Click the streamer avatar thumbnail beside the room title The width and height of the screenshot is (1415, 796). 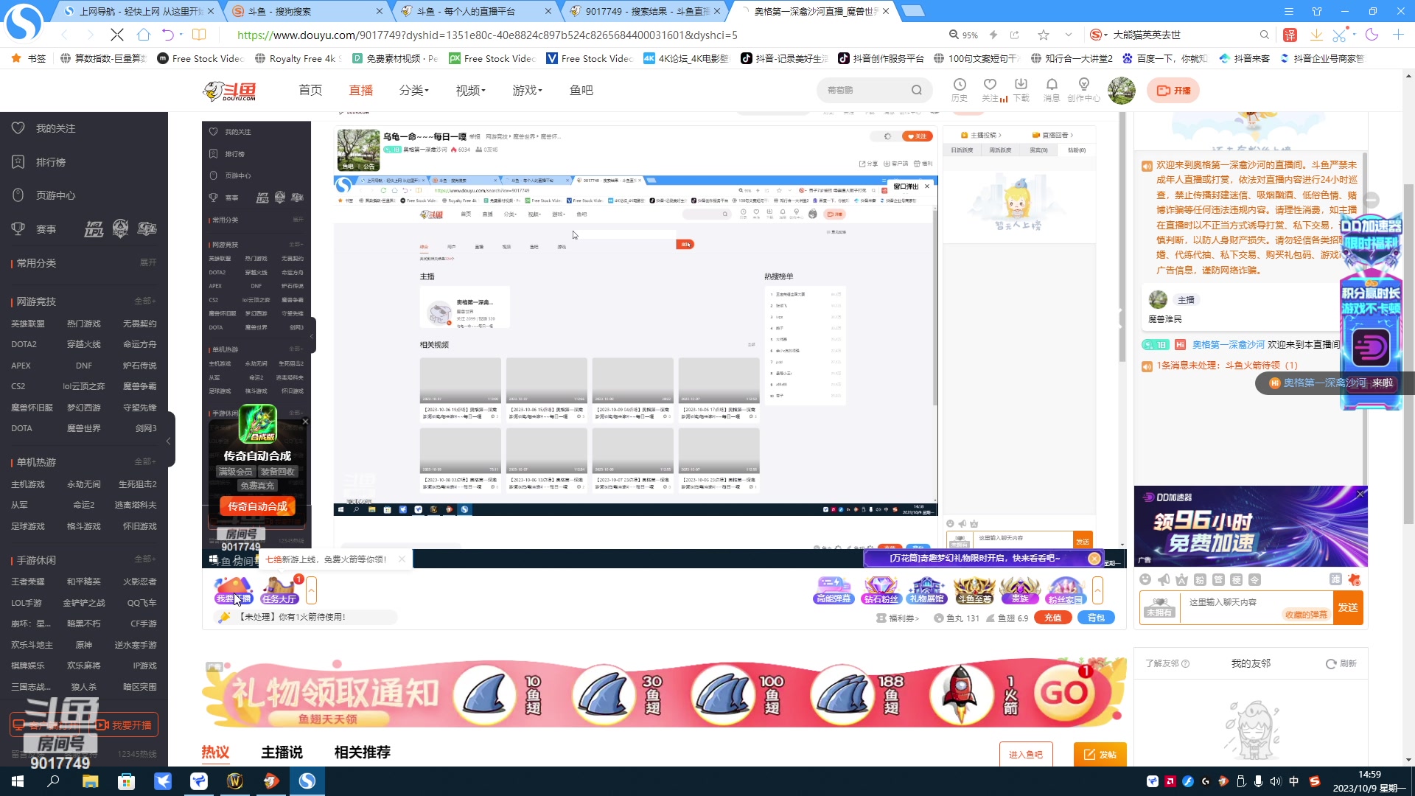[358, 150]
